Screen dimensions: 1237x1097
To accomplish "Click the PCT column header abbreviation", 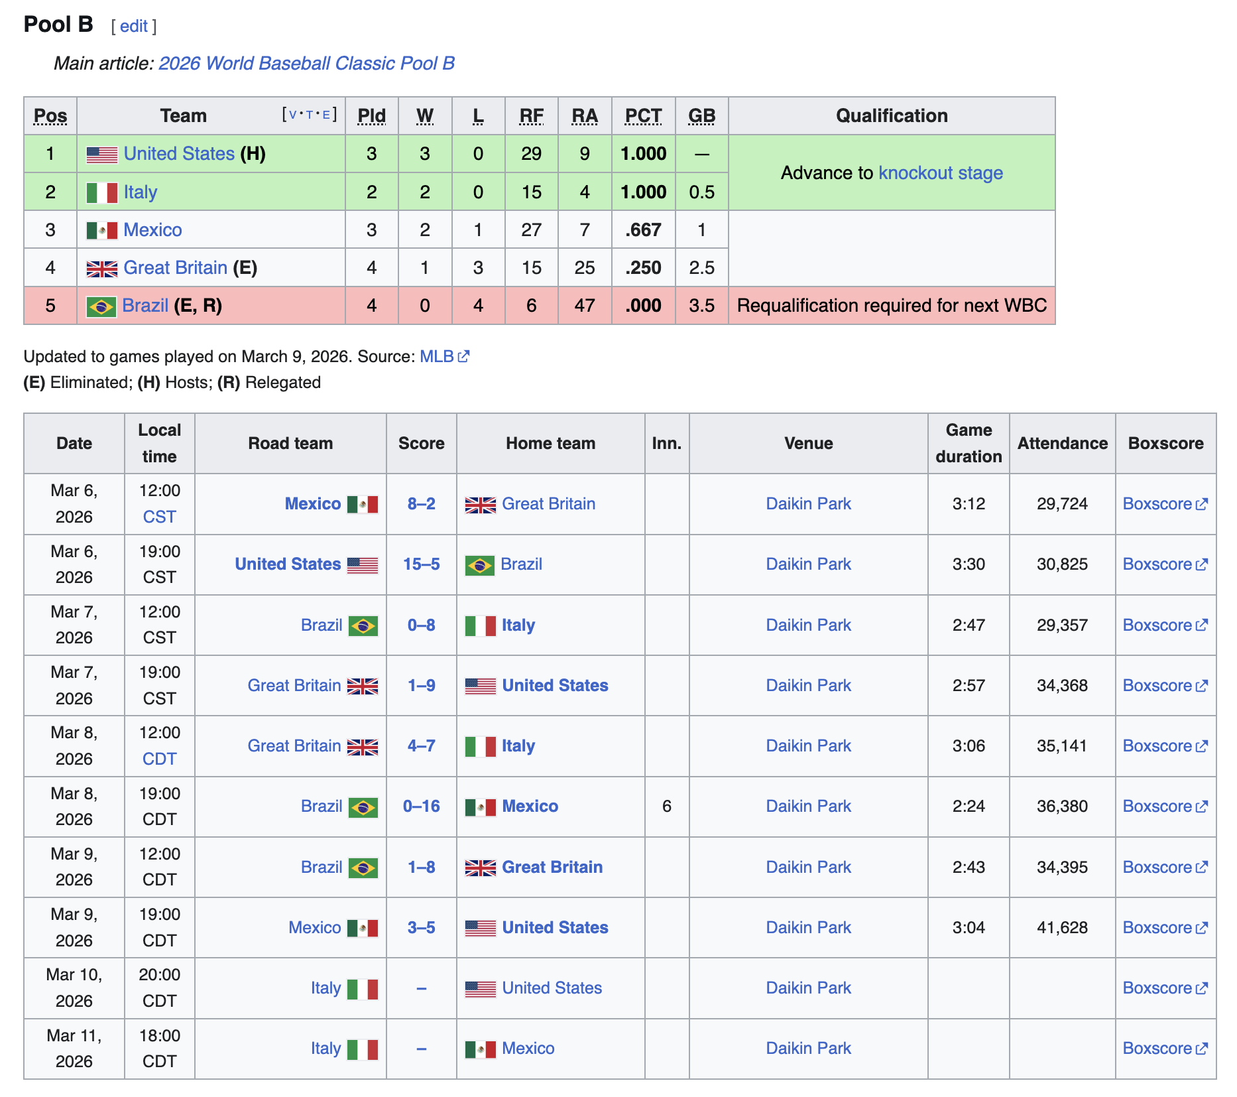I will pyautogui.click(x=644, y=115).
